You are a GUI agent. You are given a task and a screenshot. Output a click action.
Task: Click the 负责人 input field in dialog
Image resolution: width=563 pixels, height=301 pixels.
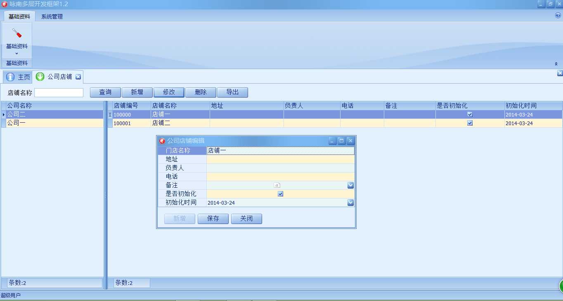[x=281, y=168]
